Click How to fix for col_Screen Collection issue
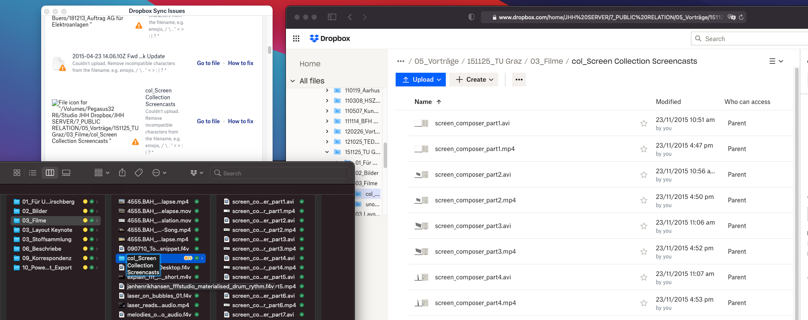 [240, 121]
